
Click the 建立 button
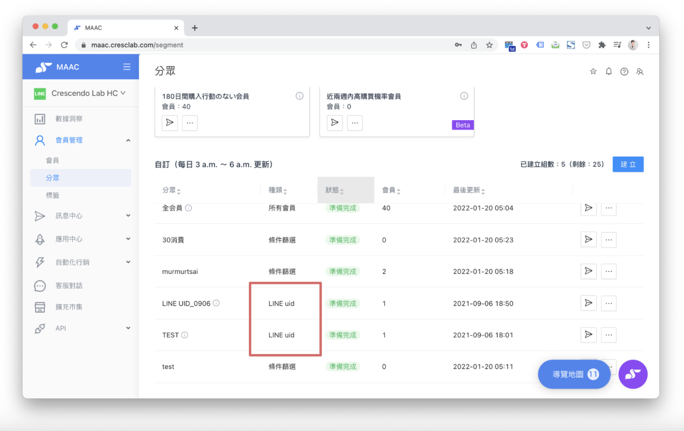(x=628, y=164)
